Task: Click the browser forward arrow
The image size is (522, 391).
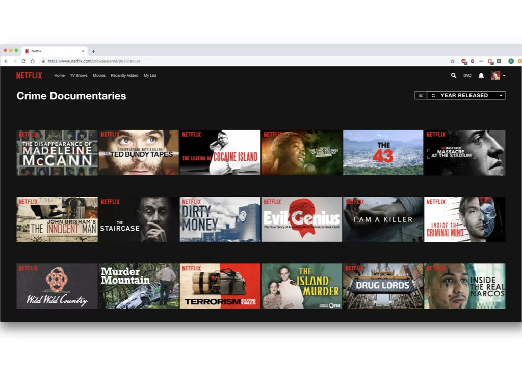Action: click(15, 61)
